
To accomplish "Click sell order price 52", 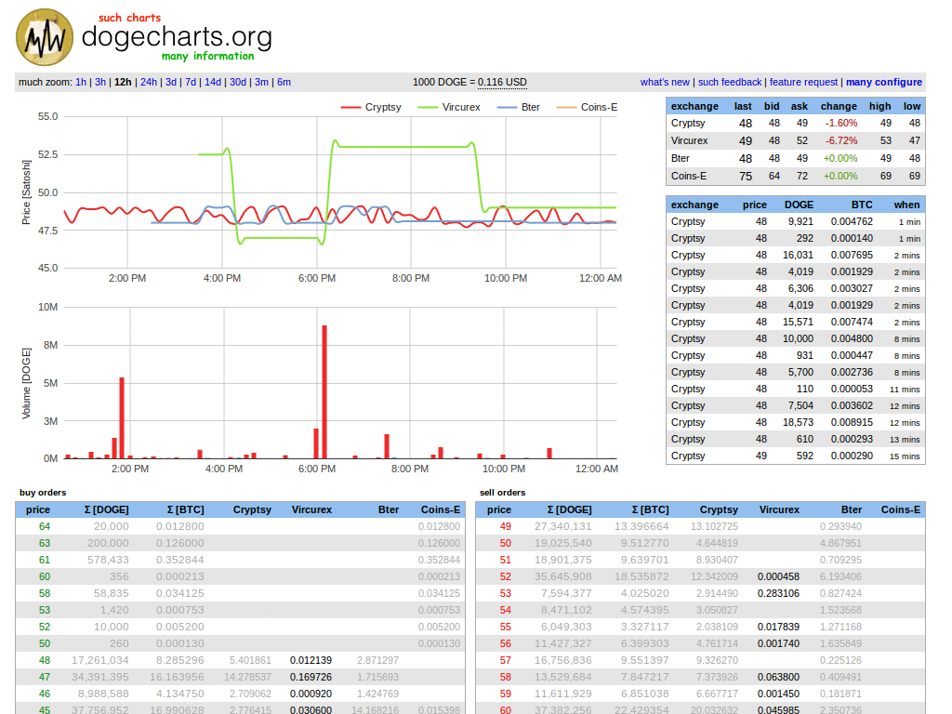I will [505, 576].
